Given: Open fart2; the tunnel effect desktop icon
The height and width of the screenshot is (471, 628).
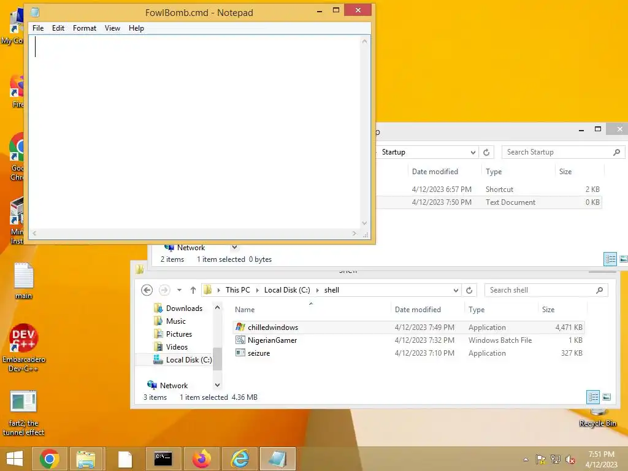Looking at the screenshot, I should click(24, 413).
